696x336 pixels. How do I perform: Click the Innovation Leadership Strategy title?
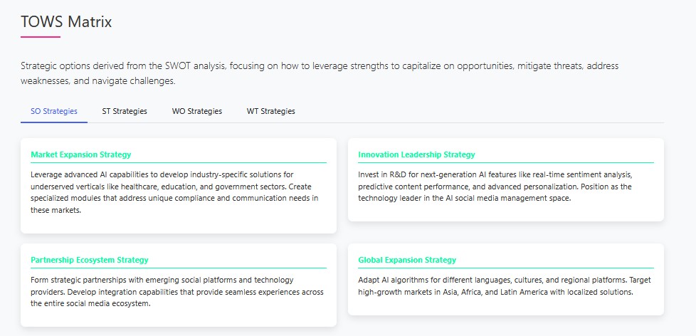point(416,154)
